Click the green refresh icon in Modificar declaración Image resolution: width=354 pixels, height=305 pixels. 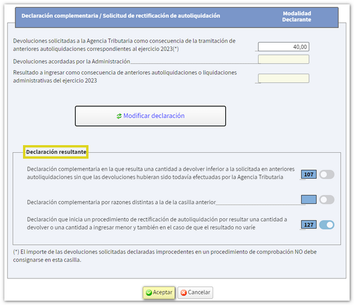coord(119,116)
